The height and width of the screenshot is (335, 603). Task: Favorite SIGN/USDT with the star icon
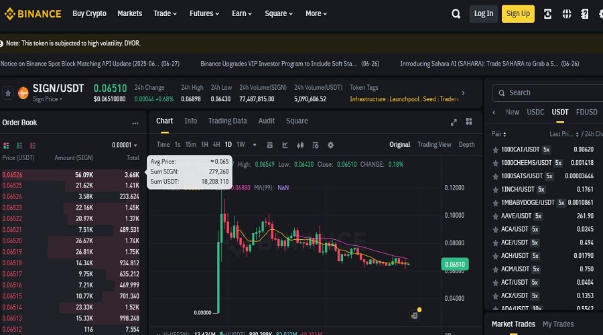click(7, 93)
